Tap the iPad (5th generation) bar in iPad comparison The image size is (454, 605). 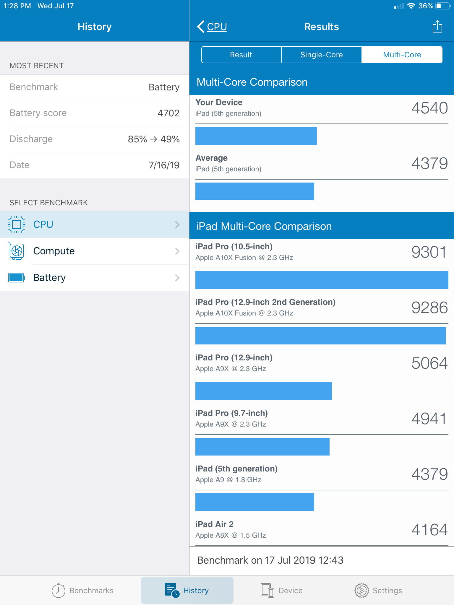point(255,502)
